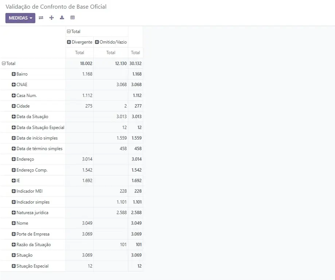Download the pivot table as file
Image resolution: width=335 pixels, height=280 pixels.
coord(62,18)
